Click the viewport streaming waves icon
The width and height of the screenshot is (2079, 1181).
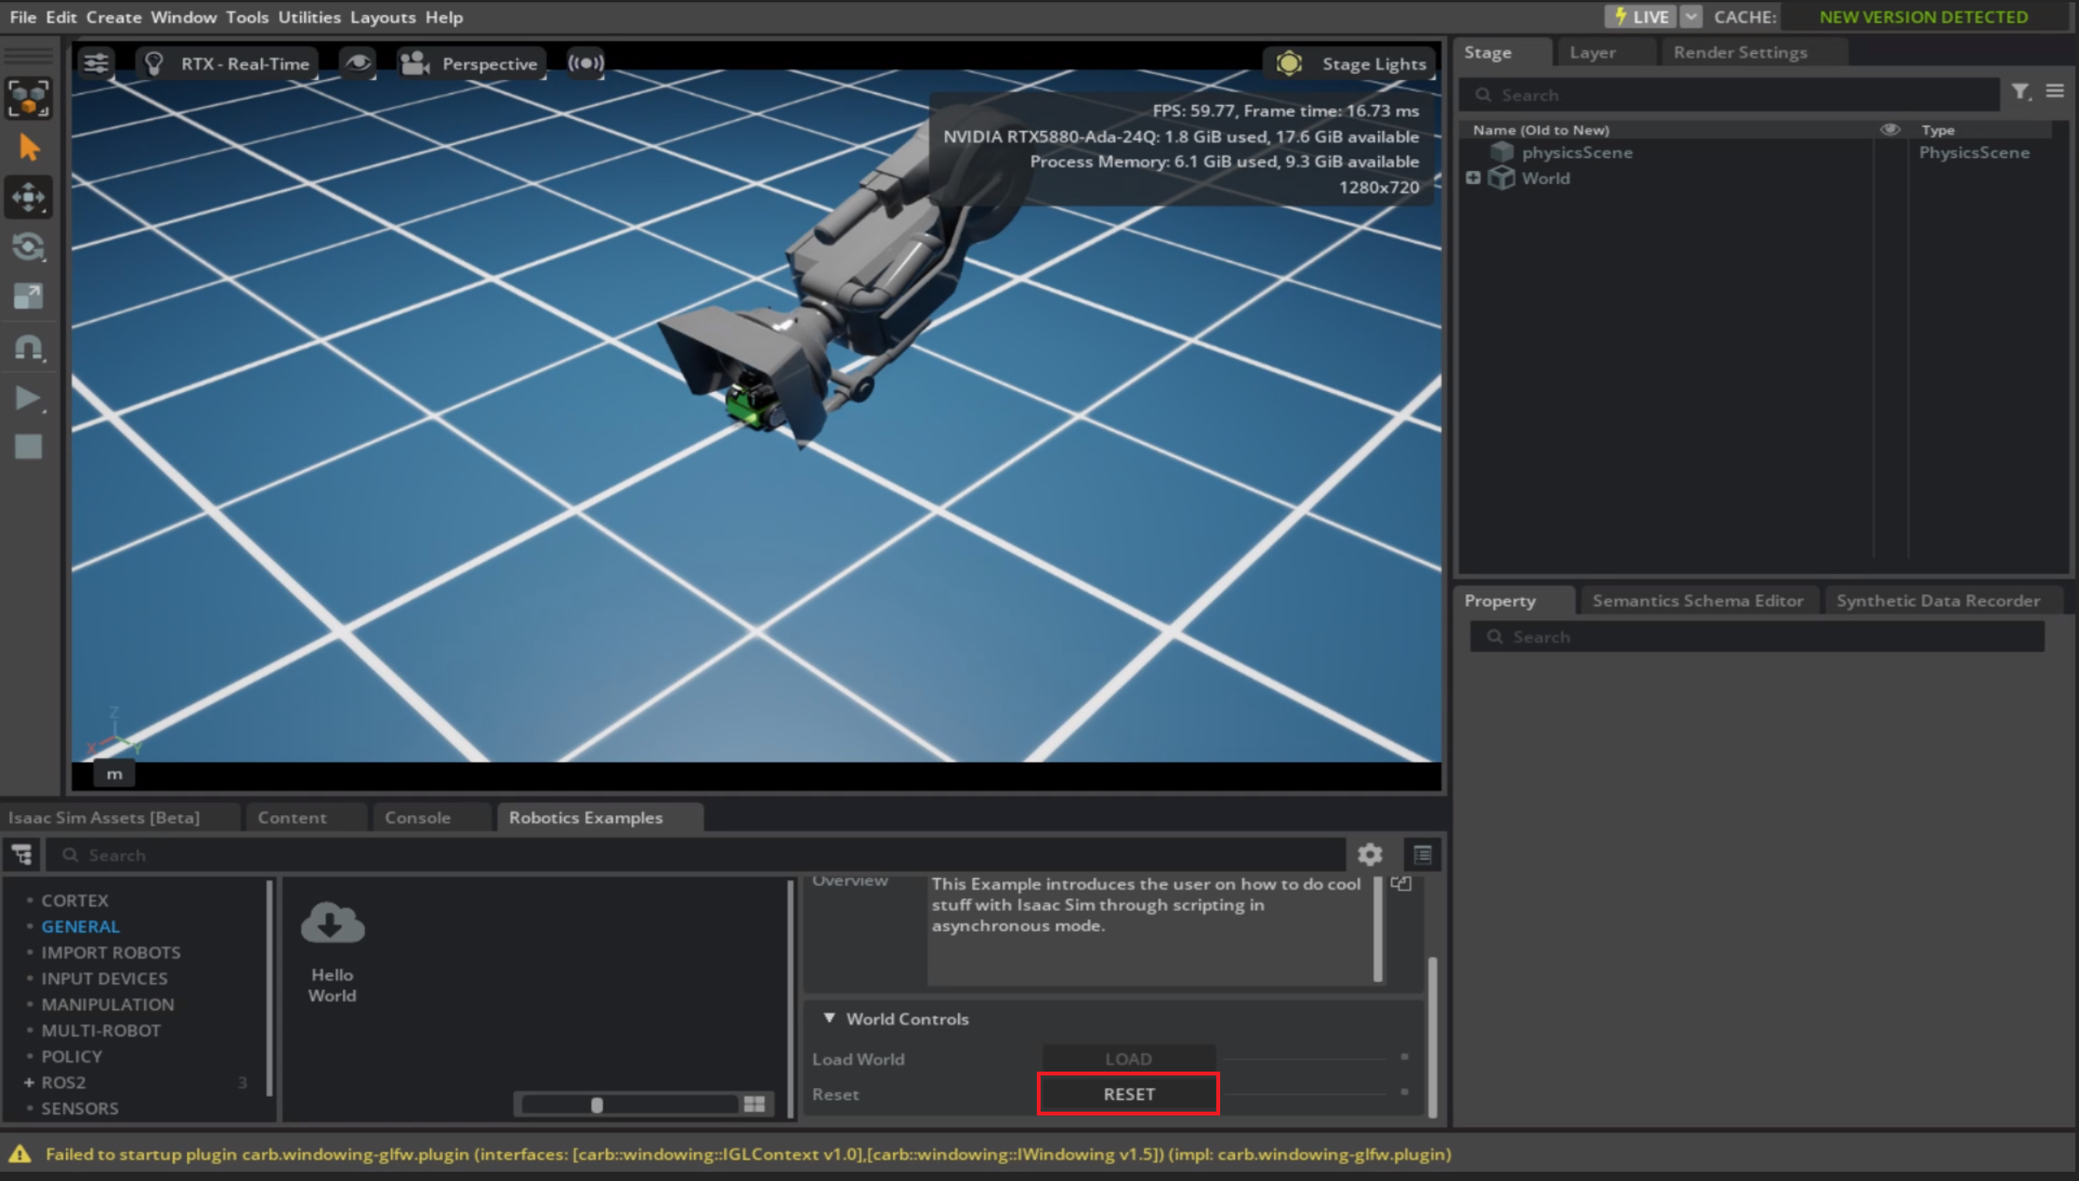tap(585, 63)
